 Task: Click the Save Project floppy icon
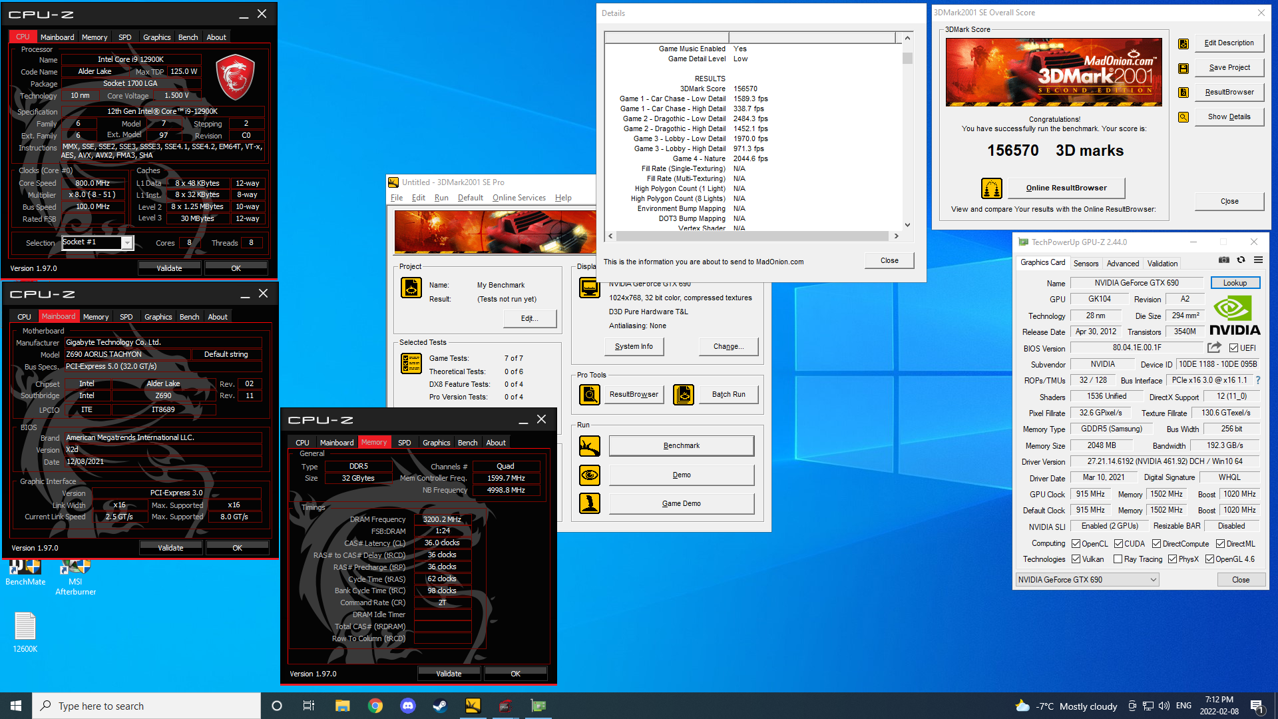coord(1183,68)
